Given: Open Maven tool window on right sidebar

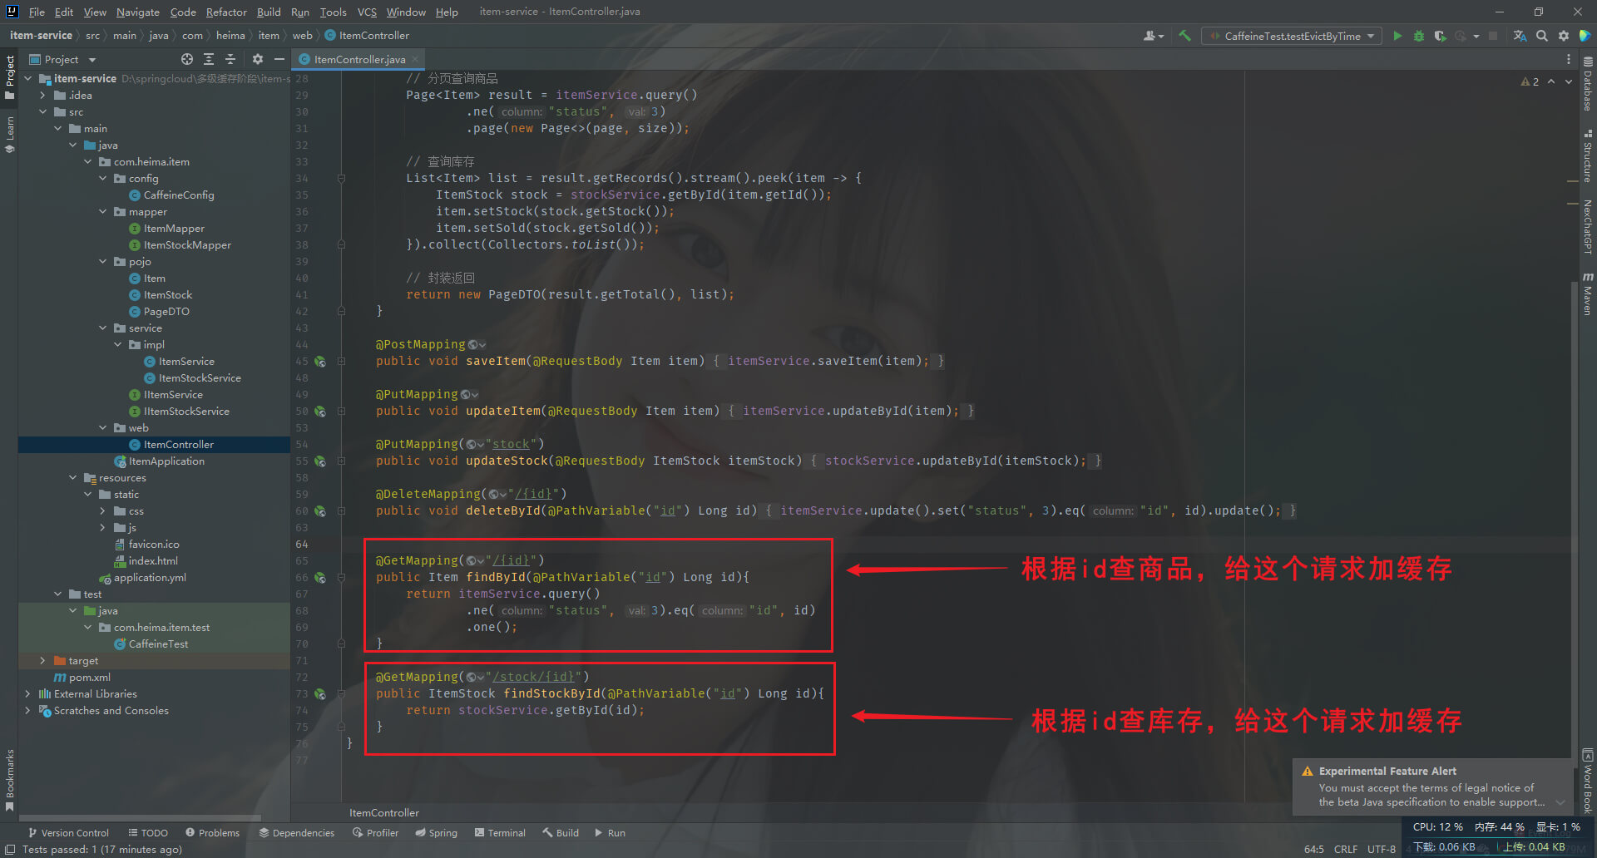Looking at the screenshot, I should [1588, 294].
